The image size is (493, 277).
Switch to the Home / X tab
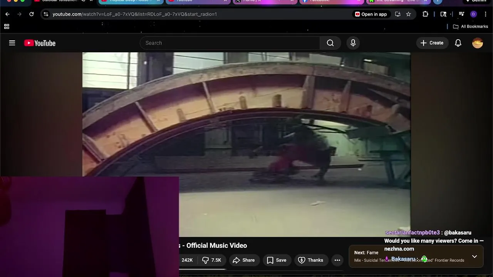click(x=265, y=1)
